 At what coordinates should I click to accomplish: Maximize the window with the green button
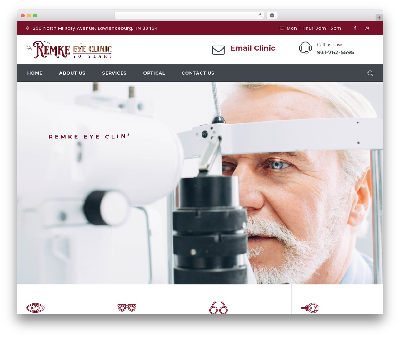(35, 16)
